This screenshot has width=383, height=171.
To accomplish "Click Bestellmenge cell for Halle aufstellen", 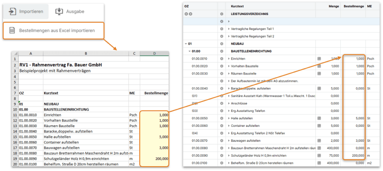I will pyautogui.click(x=352, y=118).
